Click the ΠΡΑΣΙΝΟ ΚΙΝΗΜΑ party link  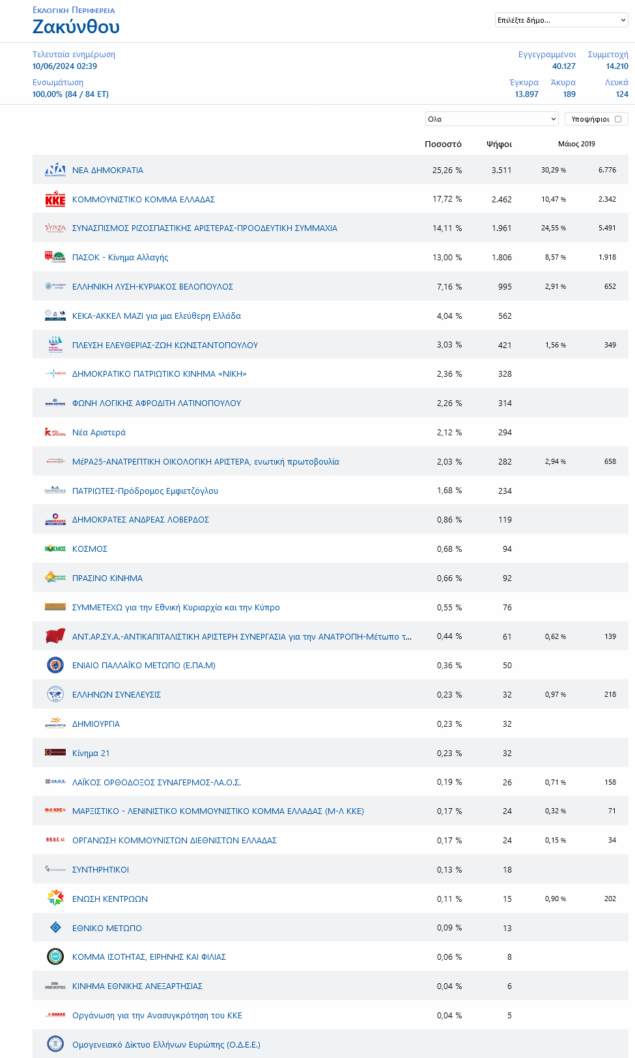(107, 578)
